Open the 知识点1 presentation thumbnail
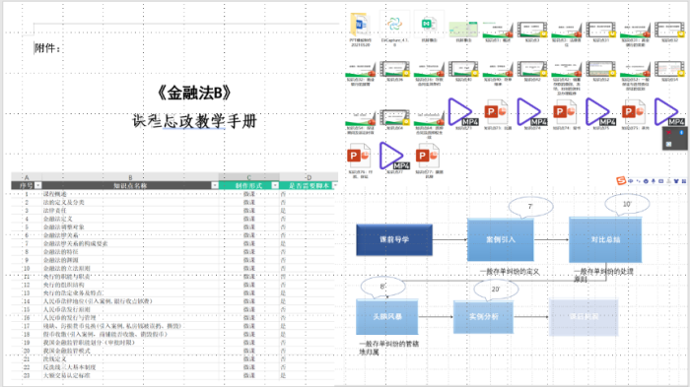The image size is (690, 387). [498, 29]
